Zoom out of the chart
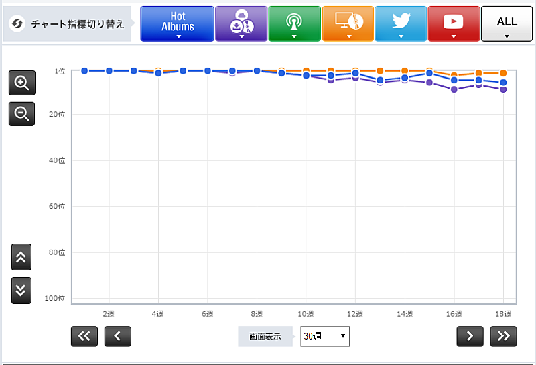 pos(21,114)
